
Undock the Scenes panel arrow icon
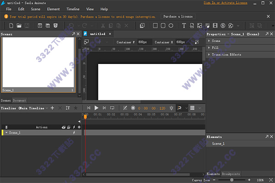click(73, 34)
